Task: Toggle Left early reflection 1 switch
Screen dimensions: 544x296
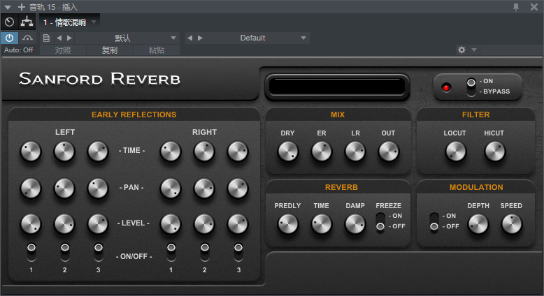Action: tap(31, 252)
